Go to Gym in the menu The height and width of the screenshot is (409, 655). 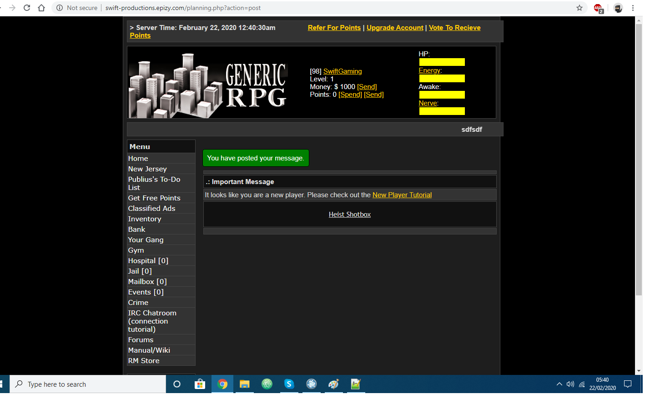tap(136, 250)
